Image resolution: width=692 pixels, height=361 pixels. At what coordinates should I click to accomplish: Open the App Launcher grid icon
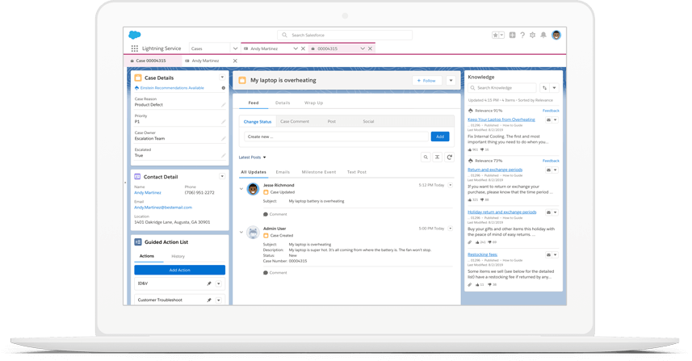point(136,48)
